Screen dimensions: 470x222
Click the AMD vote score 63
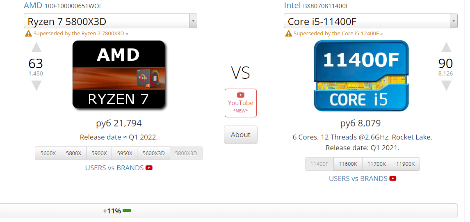click(x=36, y=64)
